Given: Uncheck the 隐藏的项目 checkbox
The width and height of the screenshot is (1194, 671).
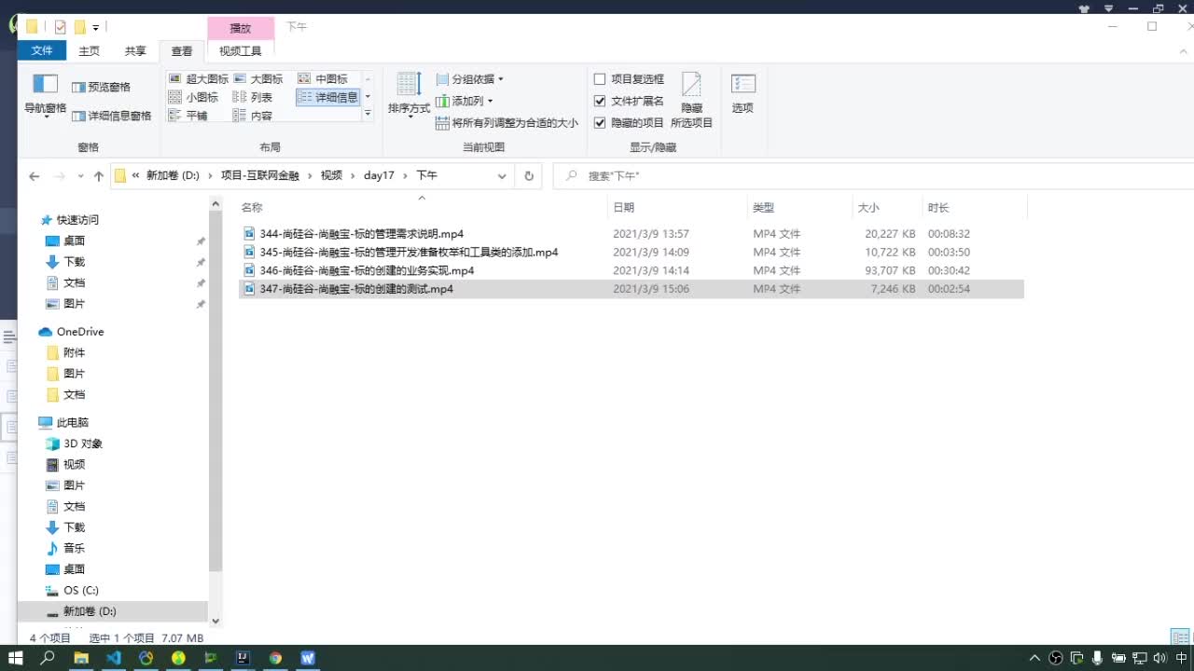Looking at the screenshot, I should pos(600,122).
